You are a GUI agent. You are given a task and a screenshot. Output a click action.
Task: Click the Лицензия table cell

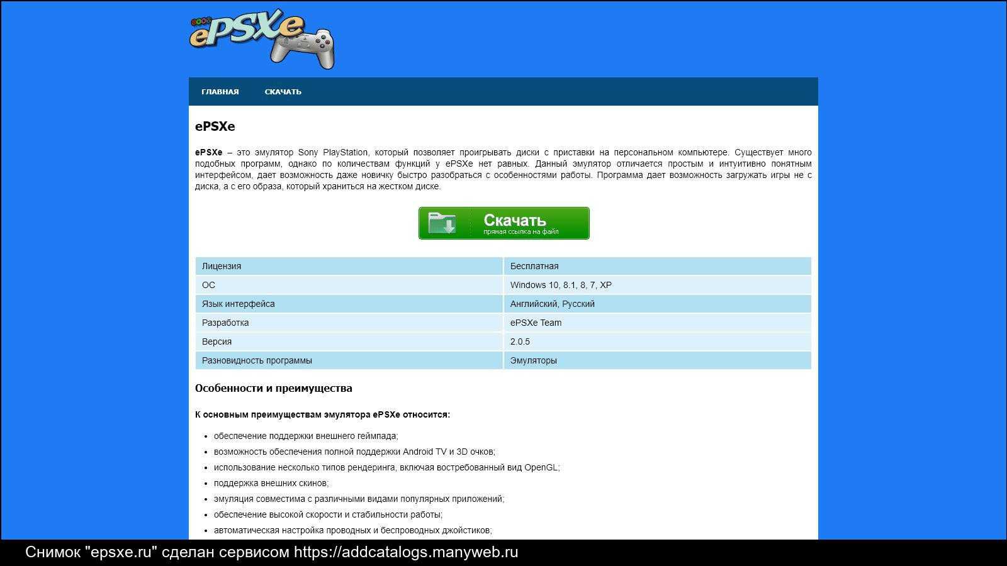[x=349, y=266]
